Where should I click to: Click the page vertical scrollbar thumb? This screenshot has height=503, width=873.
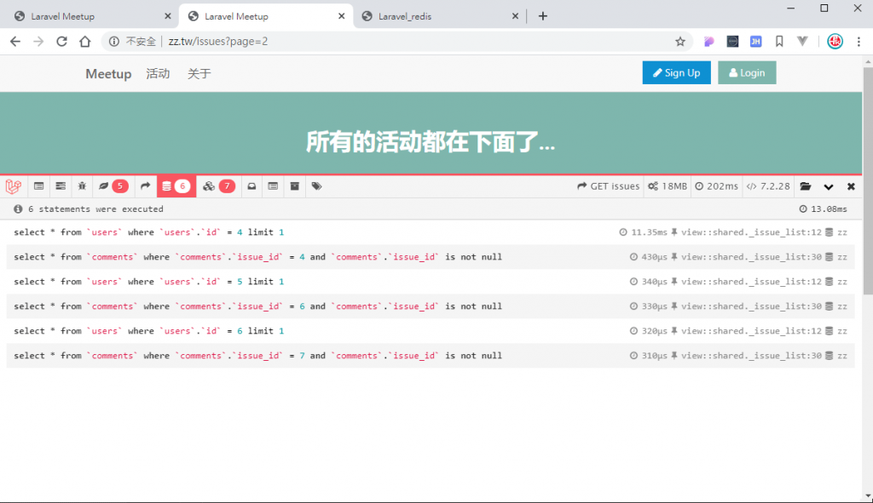[868, 180]
